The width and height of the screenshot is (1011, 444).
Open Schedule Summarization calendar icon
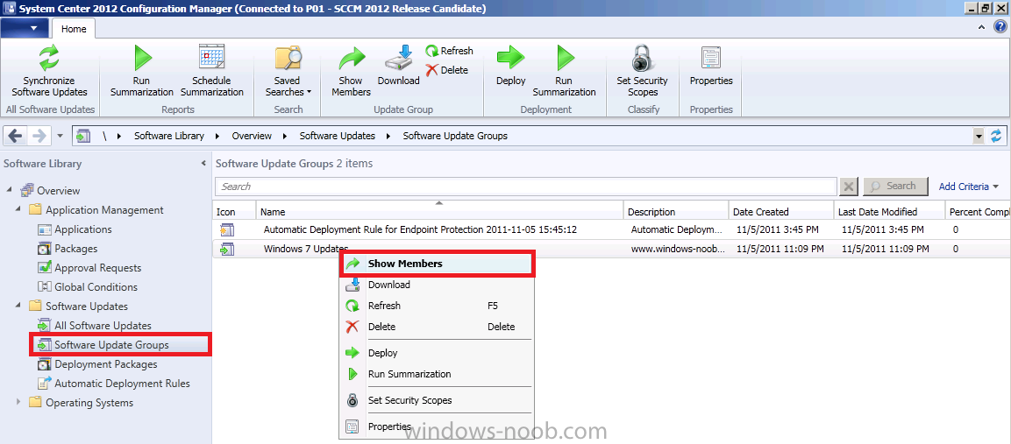click(211, 57)
